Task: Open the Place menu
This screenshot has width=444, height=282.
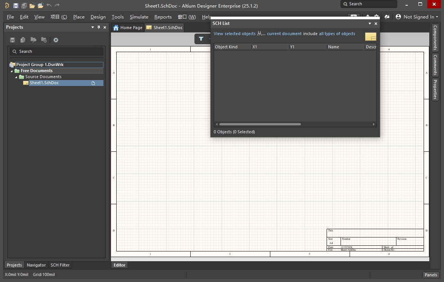Action: coord(79,17)
